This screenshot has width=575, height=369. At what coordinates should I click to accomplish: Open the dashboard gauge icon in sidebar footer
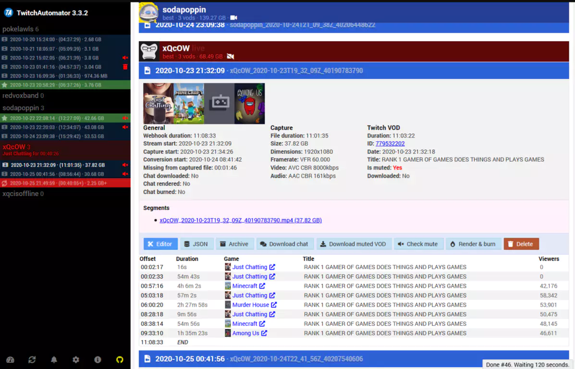pos(10,359)
